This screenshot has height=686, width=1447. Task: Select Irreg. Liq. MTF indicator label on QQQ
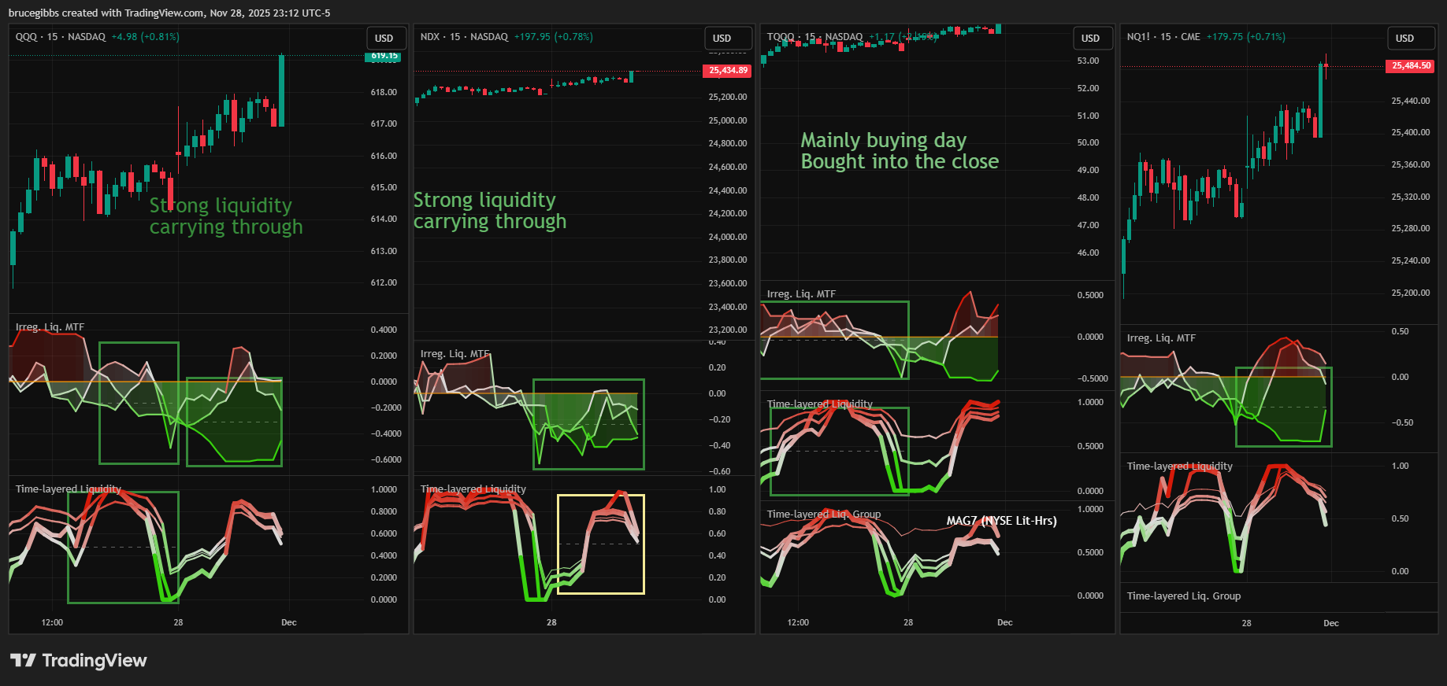coord(50,327)
